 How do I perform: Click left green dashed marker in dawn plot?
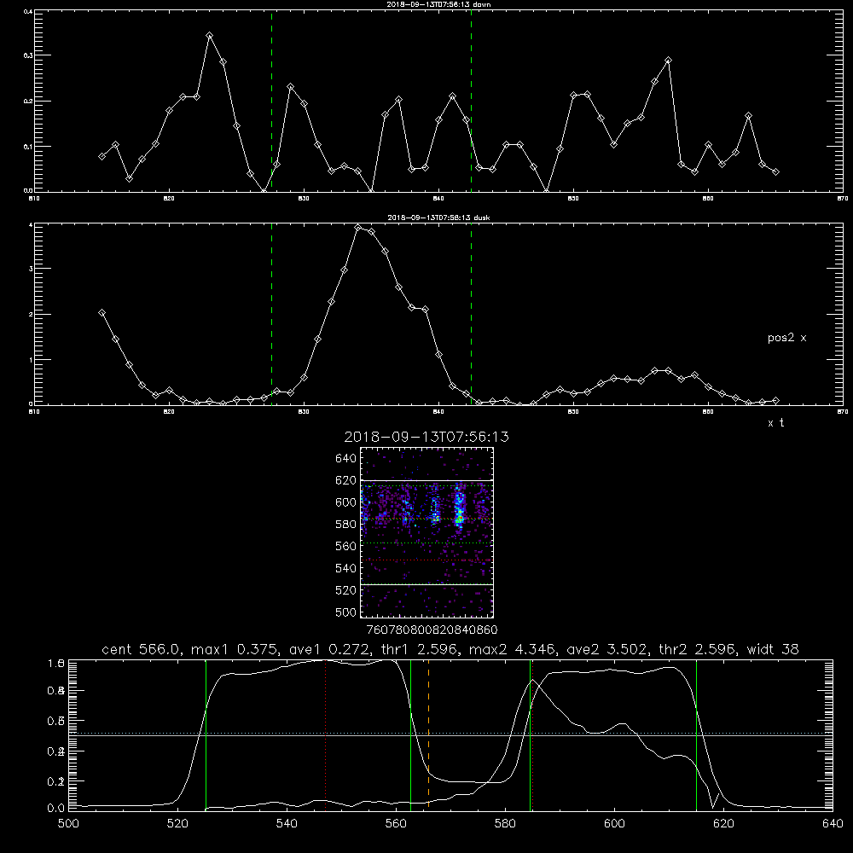271,102
